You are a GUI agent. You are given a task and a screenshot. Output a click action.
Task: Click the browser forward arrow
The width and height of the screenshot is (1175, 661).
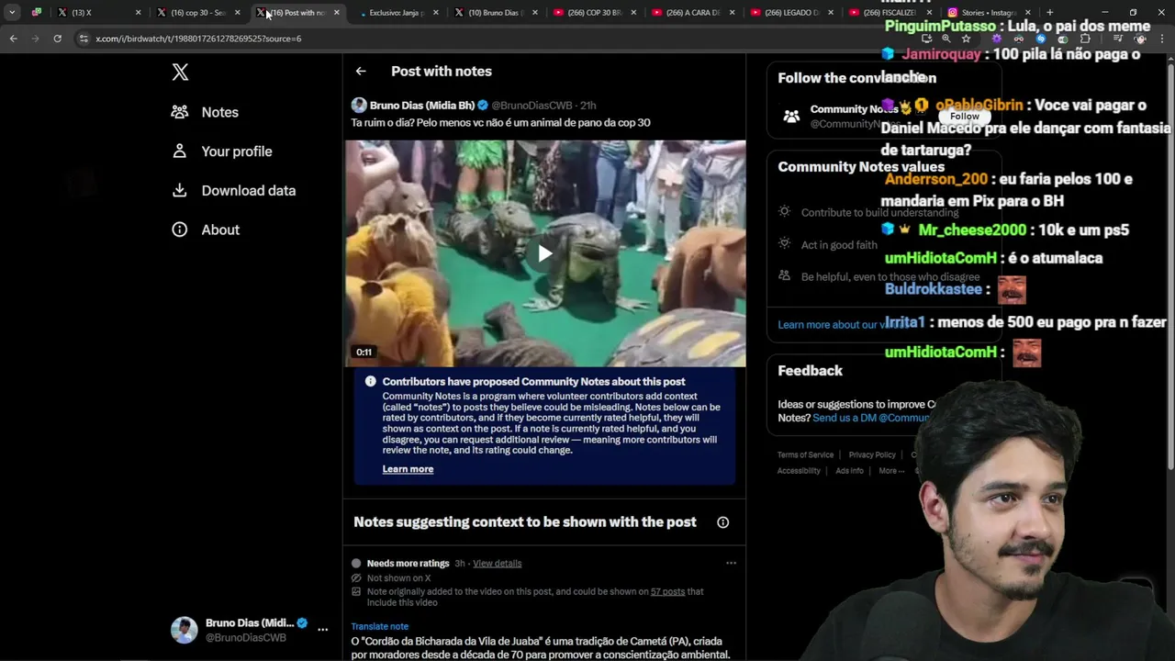click(35, 39)
